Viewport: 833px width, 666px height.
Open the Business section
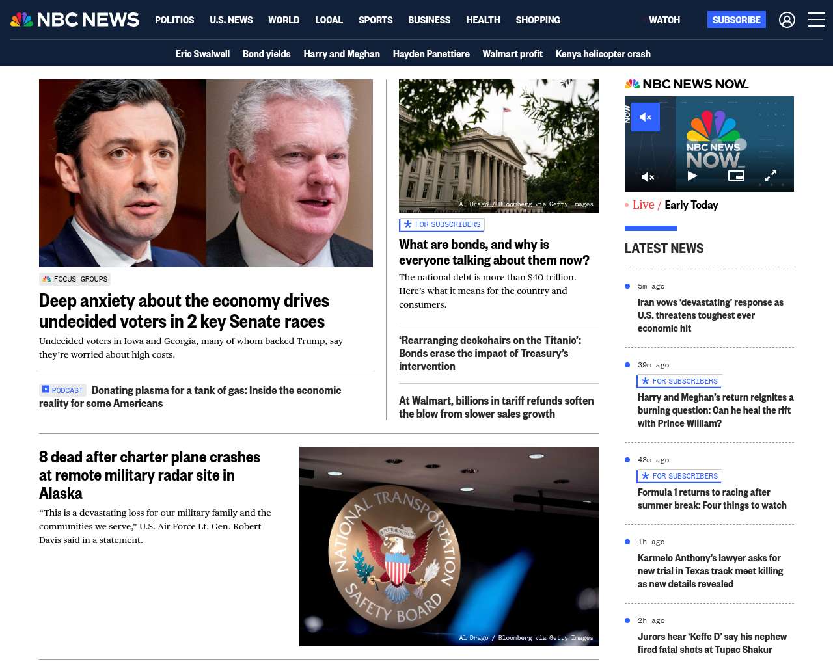pos(429,20)
